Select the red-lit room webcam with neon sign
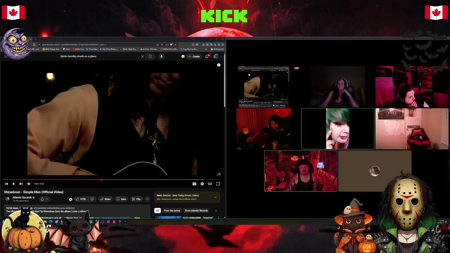This screenshot has width=450, height=253. point(301,171)
